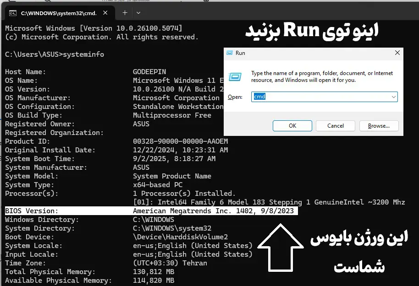The height and width of the screenshot is (286, 419).
Task: Click the Product ID 00328-90000-00000-AAOEM
Action: (x=180, y=141)
